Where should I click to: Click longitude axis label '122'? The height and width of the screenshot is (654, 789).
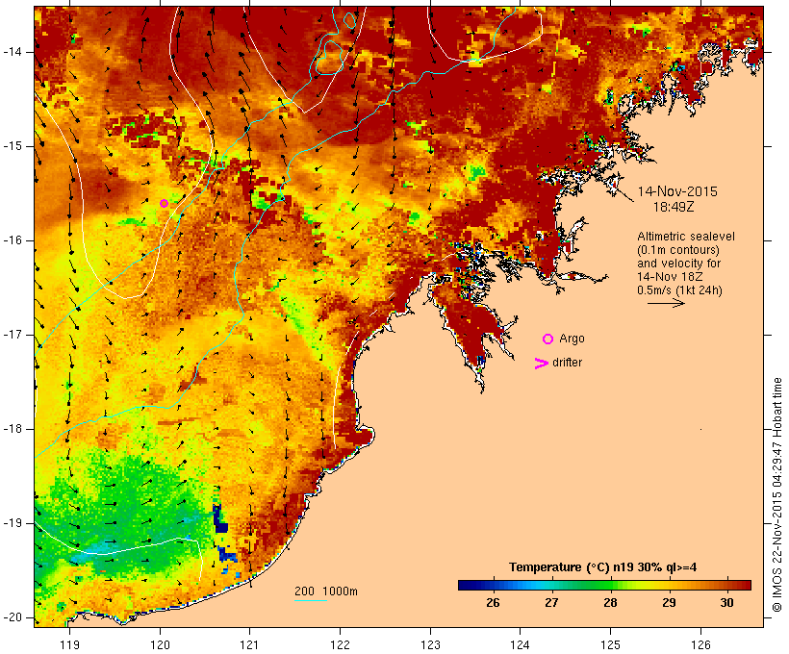341,644
